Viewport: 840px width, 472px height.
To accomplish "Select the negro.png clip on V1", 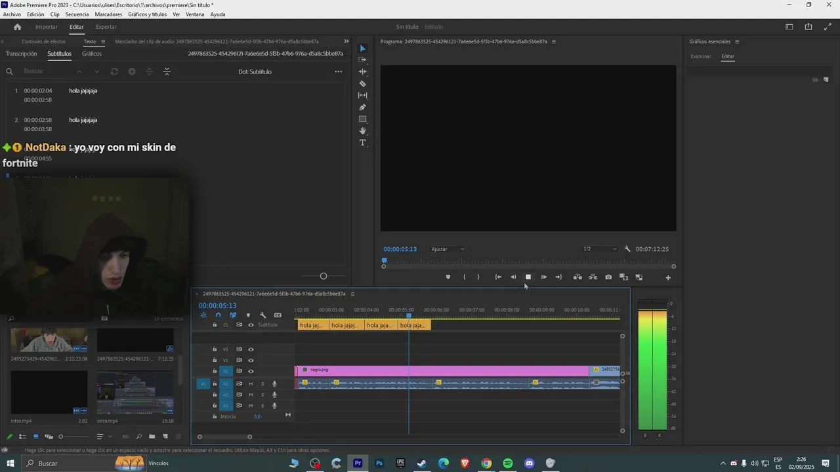I will (x=443, y=371).
